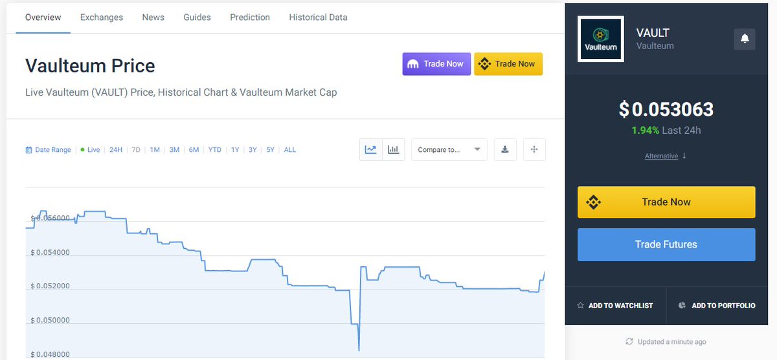The height and width of the screenshot is (360, 777).
Task: Click the $0.056000 axis label
Action: 50,218
